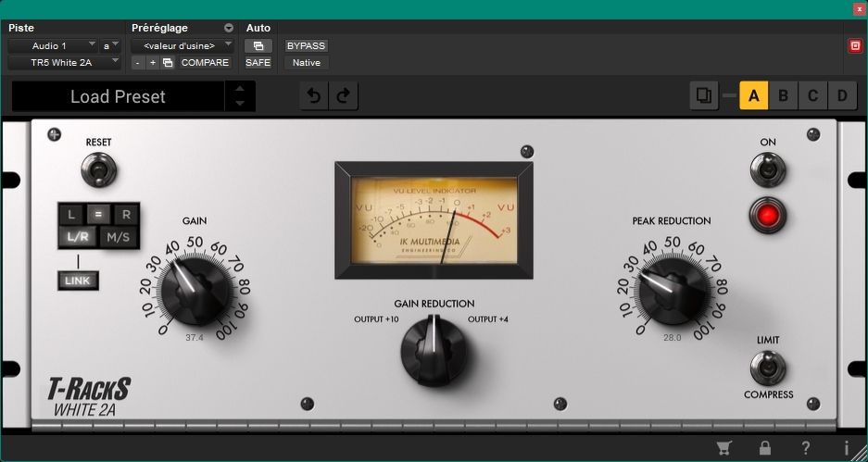Click the copy A/B settings icon
This screenshot has width=868, height=462.
pos(703,95)
